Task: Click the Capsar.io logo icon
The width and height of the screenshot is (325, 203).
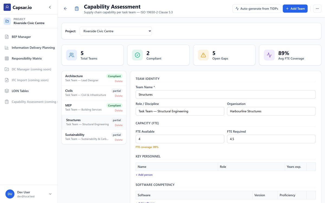Action: click(x=7, y=7)
